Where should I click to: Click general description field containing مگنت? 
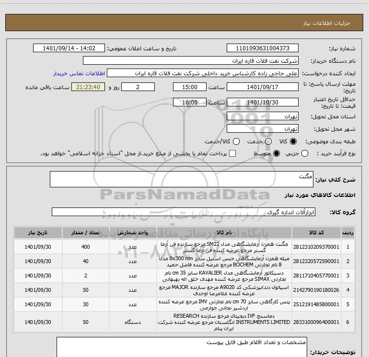182,179
